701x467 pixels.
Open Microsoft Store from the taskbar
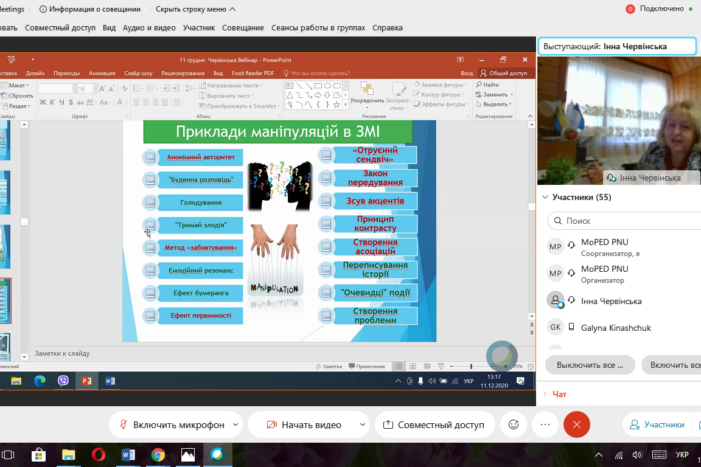[38, 455]
